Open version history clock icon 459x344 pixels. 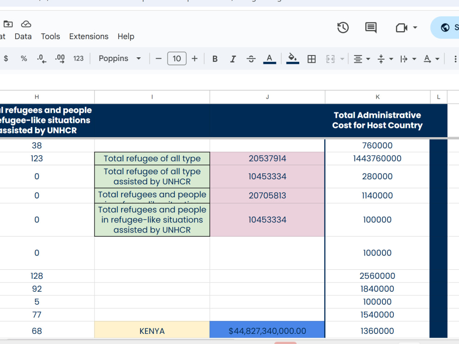[x=343, y=28]
